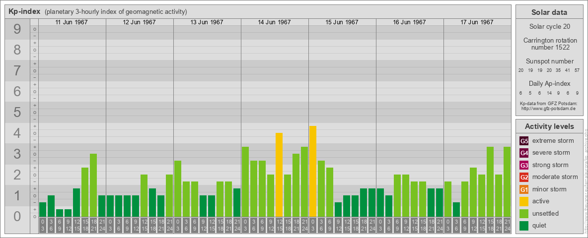588x238 pixels.
Task: Click the 18-21 bar on 11 Jun 1967
Action: (93, 185)
